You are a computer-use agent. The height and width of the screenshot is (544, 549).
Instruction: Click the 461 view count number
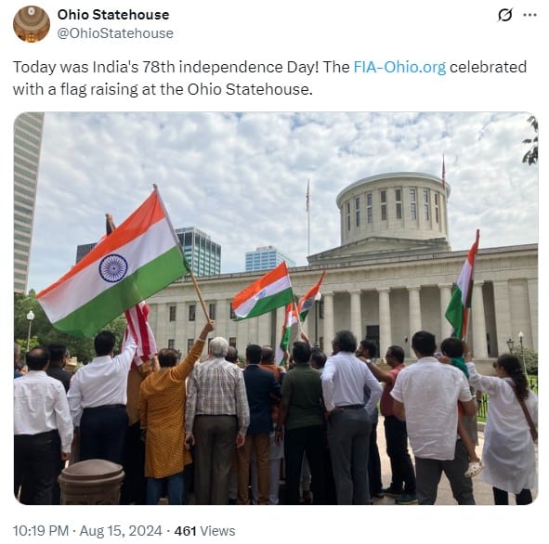185,531
